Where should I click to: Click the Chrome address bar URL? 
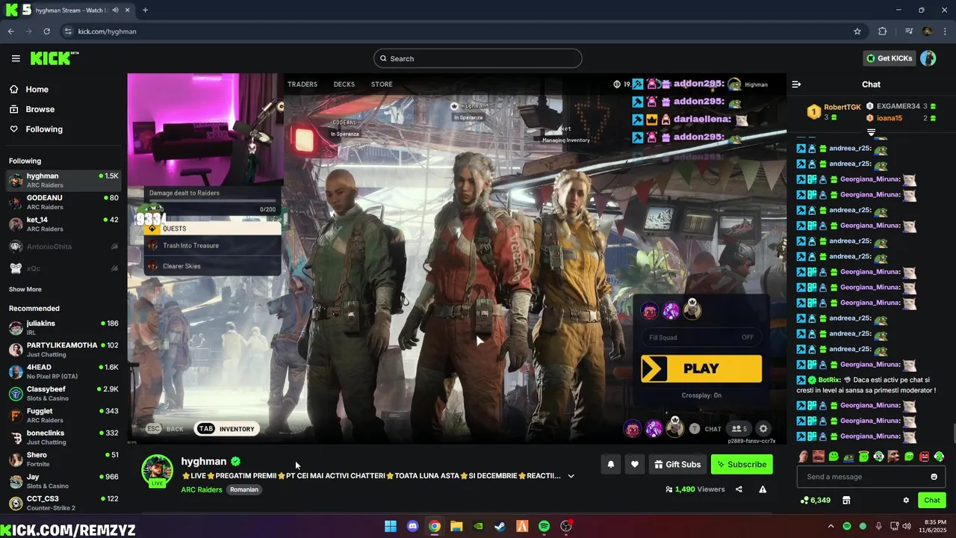(x=107, y=31)
